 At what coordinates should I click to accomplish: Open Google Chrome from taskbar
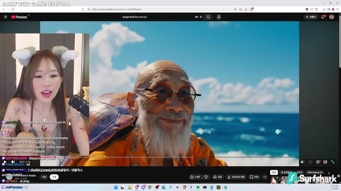[150, 187]
